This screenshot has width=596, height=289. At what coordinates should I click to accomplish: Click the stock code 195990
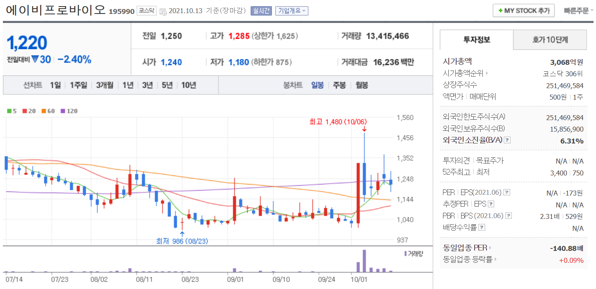(121, 11)
